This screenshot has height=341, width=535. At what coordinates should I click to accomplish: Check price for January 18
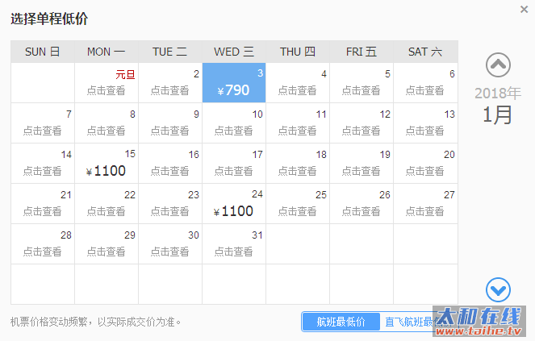coord(298,164)
